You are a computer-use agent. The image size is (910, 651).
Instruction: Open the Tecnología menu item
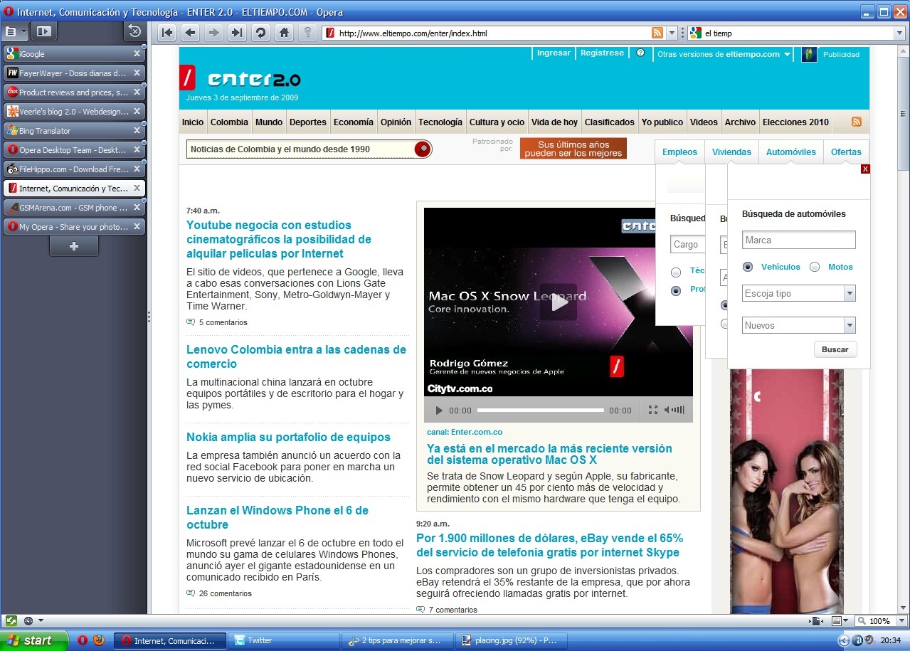click(x=440, y=122)
